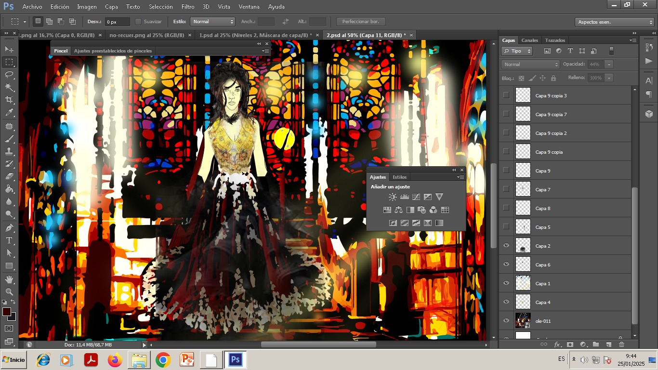Hide the Capa 4 layer

(x=506, y=302)
